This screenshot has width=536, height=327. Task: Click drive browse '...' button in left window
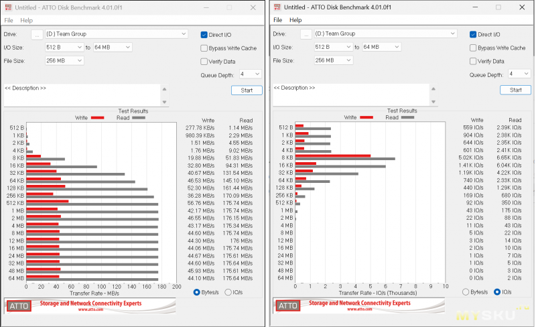(x=38, y=34)
